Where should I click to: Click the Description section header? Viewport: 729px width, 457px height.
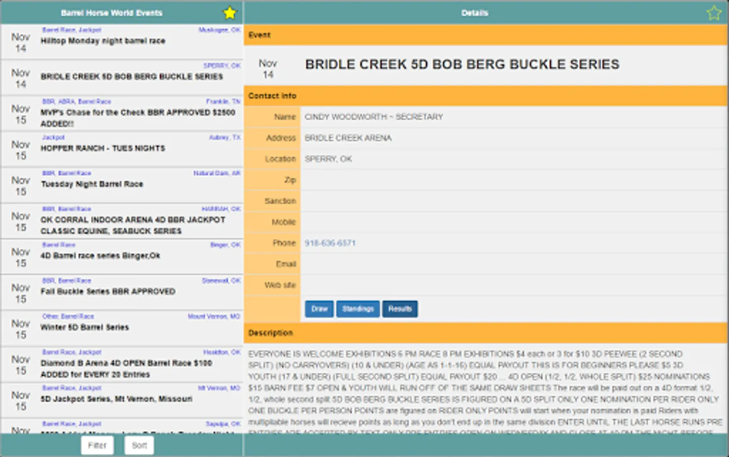click(x=485, y=333)
